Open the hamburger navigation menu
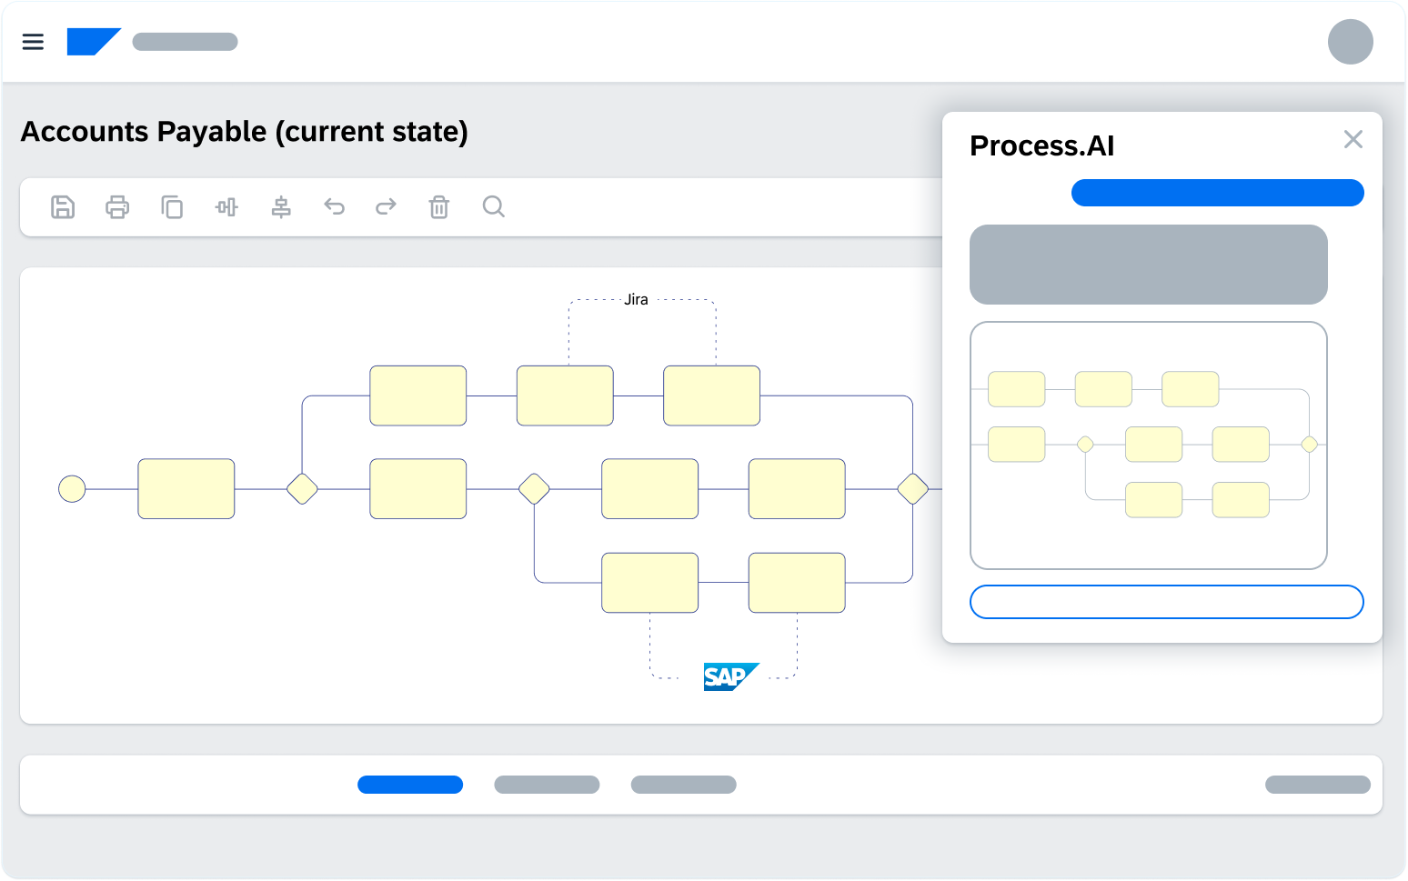1408x881 pixels. coord(33,42)
